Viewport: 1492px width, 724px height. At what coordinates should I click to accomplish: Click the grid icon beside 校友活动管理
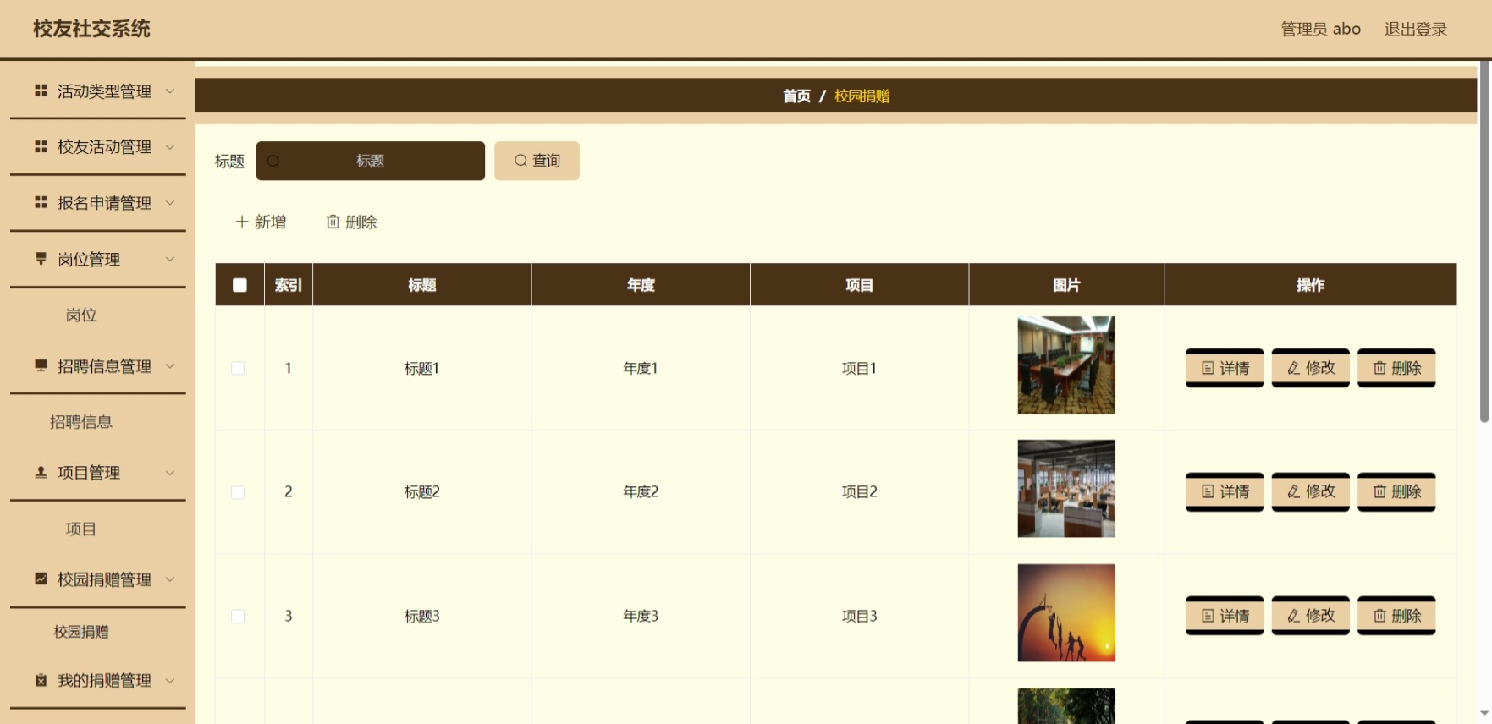[x=41, y=146]
